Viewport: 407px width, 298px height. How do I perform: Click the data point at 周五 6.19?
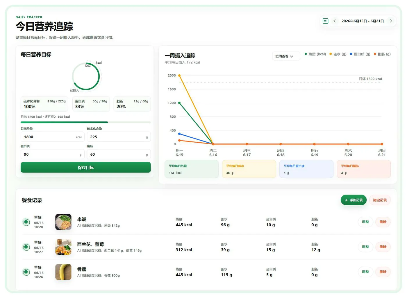pos(314,144)
